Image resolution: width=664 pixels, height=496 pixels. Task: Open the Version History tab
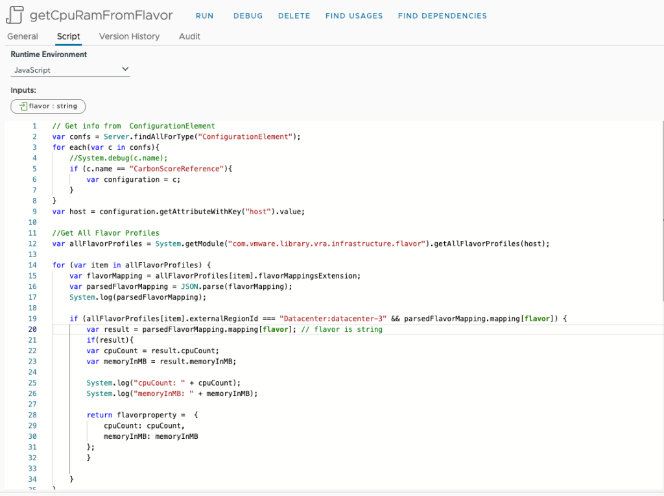[x=130, y=36]
